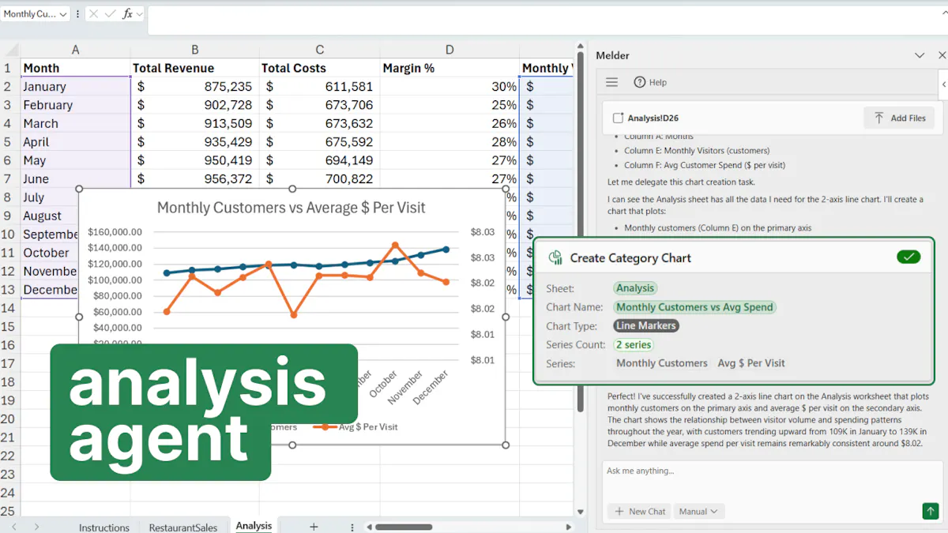
Task: Click the Avg $ Per Visit series chip
Action: click(x=751, y=363)
